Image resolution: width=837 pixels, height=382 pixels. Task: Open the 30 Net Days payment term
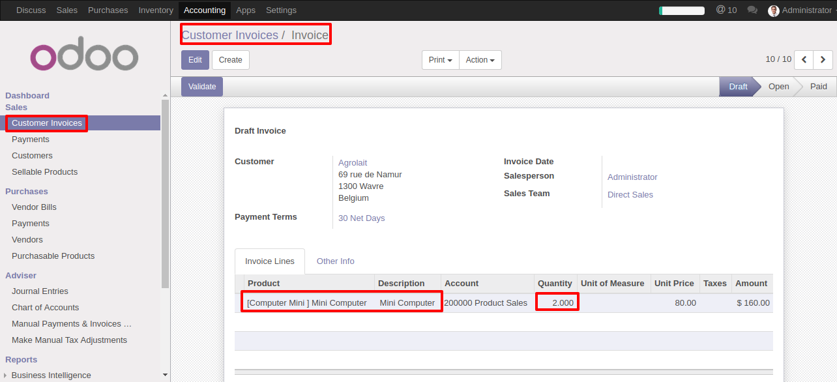(362, 218)
